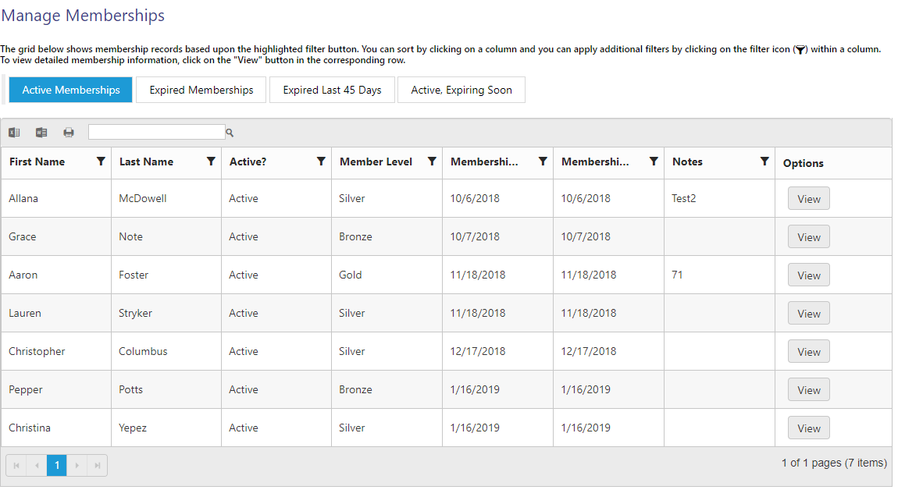Viewport: 898px width, 497px height.
Task: Print the membership grid
Action: click(69, 133)
